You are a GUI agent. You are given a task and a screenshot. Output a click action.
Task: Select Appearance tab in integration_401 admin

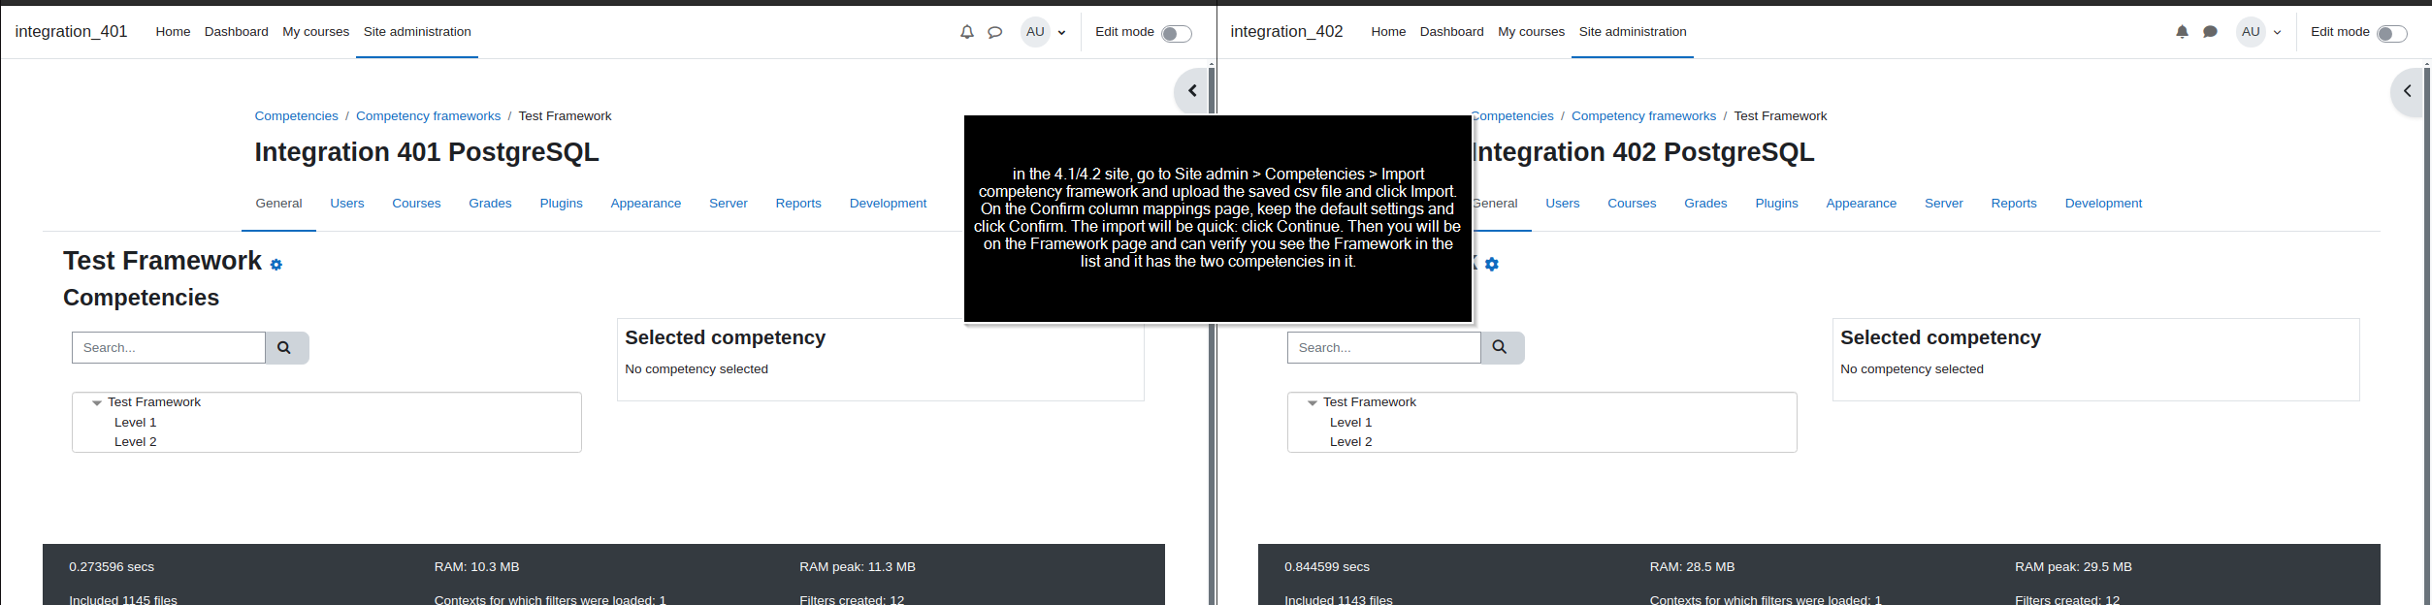645,204
